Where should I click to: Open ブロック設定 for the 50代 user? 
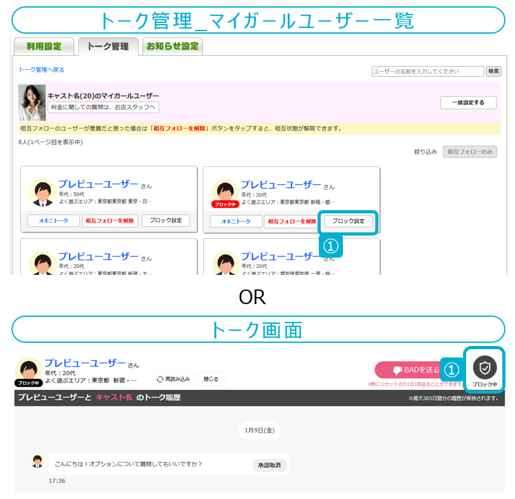click(165, 220)
